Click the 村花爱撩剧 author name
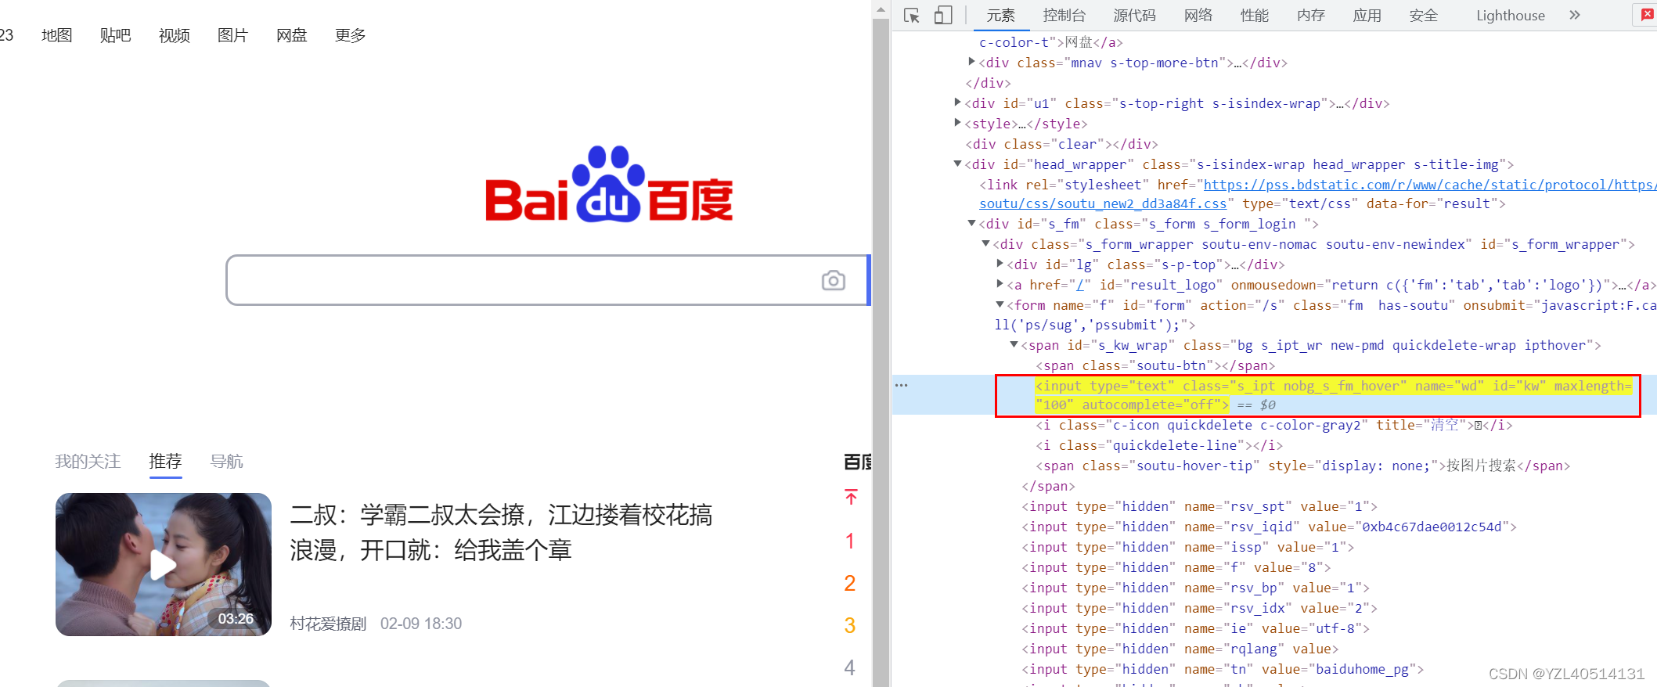Viewport: 1657px width, 687px height. (x=328, y=624)
